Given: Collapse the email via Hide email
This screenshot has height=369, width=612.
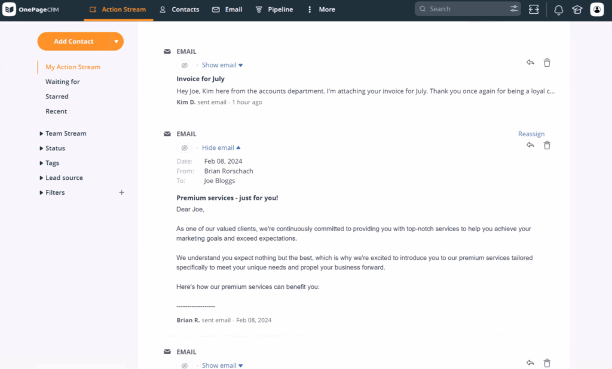Looking at the screenshot, I should pos(218,147).
